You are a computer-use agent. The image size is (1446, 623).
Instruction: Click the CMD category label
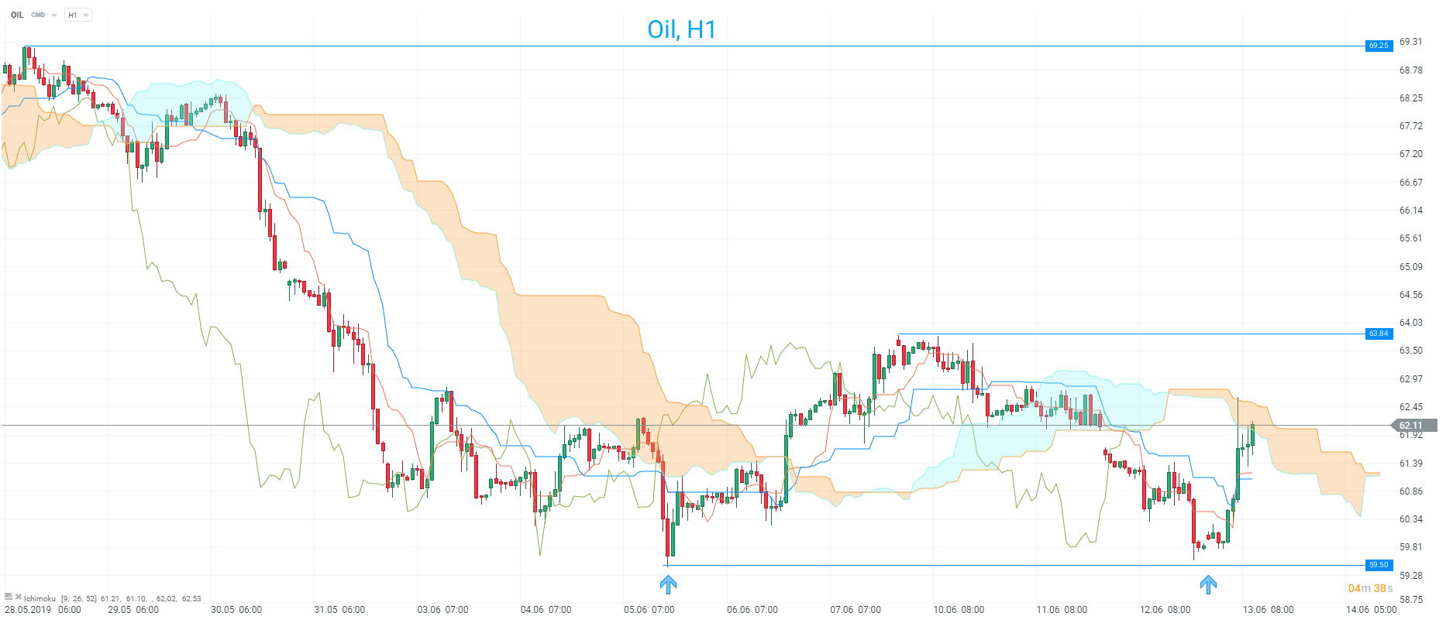pos(38,15)
